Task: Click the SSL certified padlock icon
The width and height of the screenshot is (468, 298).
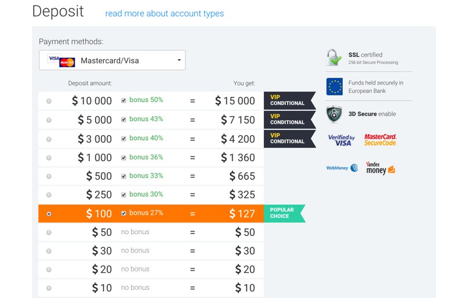Action: [x=334, y=57]
